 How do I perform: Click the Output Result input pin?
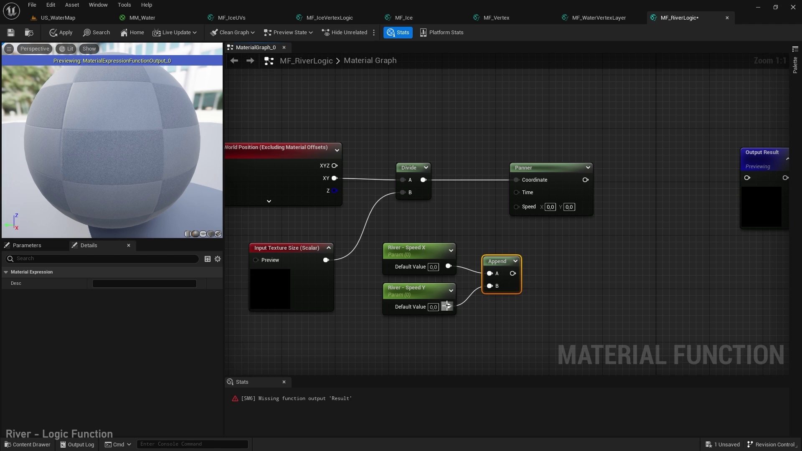(747, 178)
